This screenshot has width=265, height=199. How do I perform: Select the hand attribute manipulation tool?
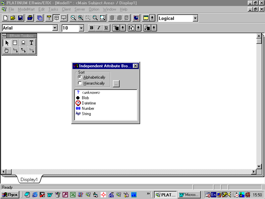[x=7, y=50]
